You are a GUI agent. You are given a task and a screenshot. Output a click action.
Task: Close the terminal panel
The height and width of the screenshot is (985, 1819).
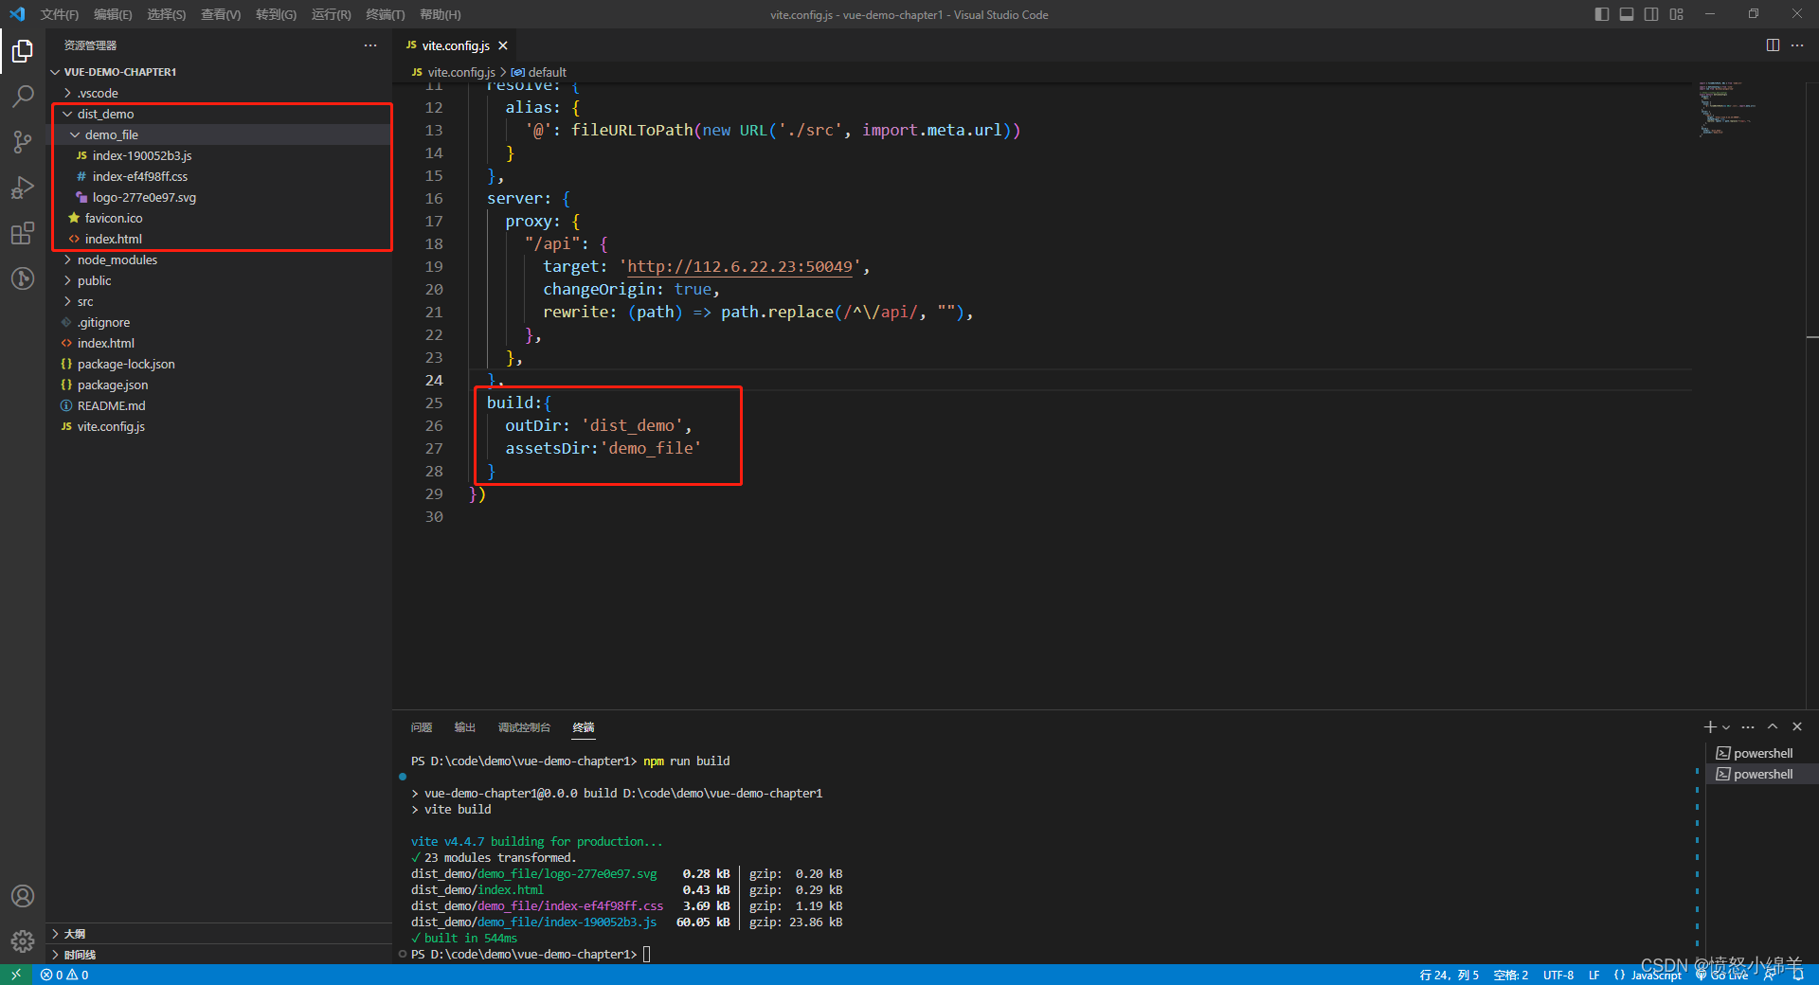tap(1797, 727)
